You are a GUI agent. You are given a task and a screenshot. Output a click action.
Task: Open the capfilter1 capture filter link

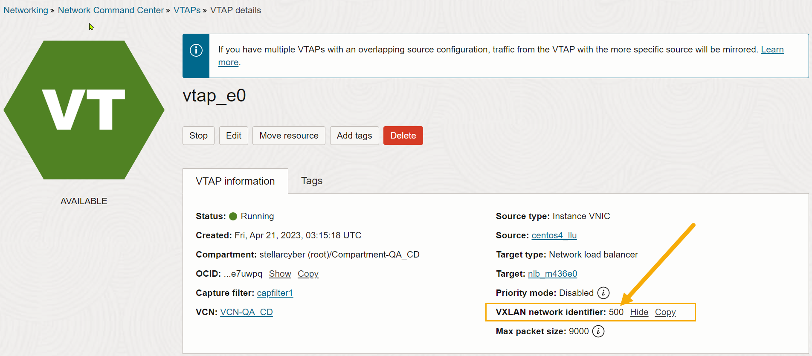pyautogui.click(x=275, y=293)
